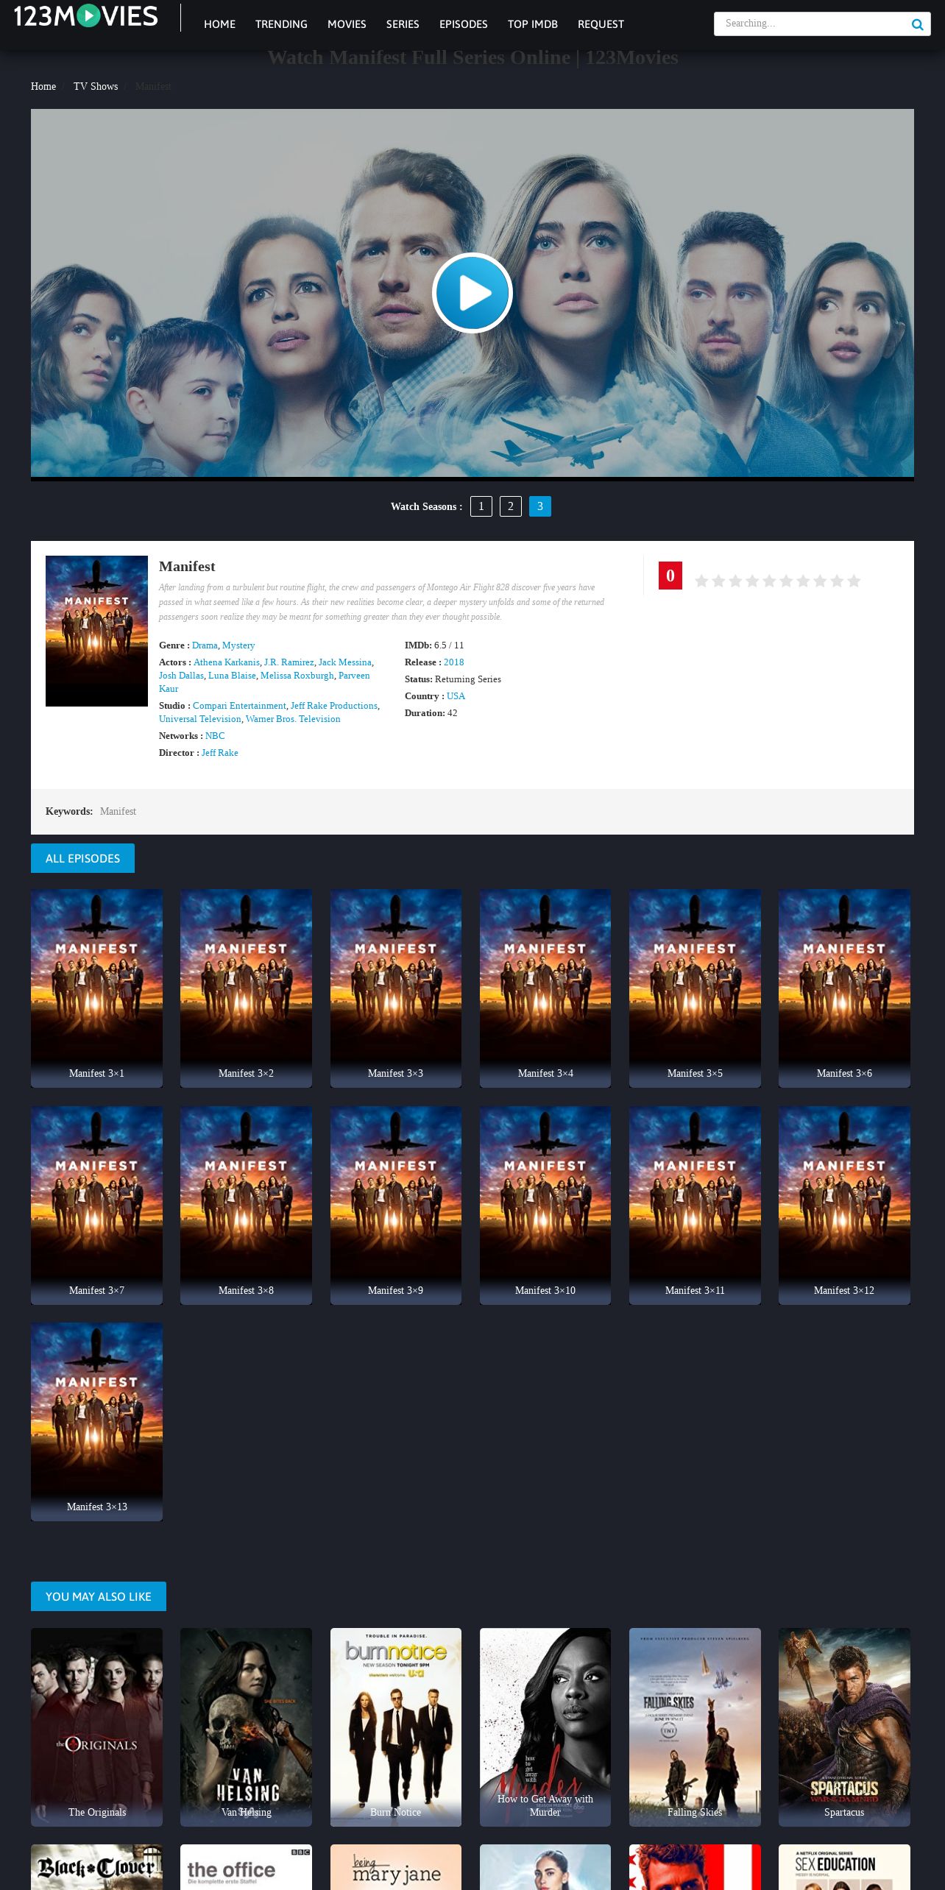Click the ALL EPISODES tab
Screen dimensions: 945x1890
(82, 858)
